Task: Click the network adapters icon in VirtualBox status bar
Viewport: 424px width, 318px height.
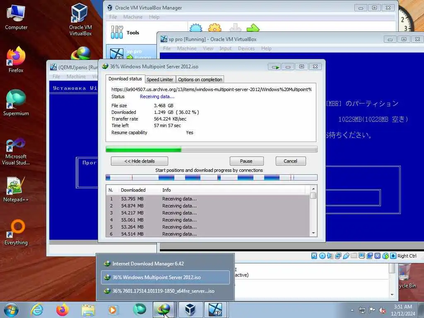Action: pyautogui.click(x=338, y=256)
